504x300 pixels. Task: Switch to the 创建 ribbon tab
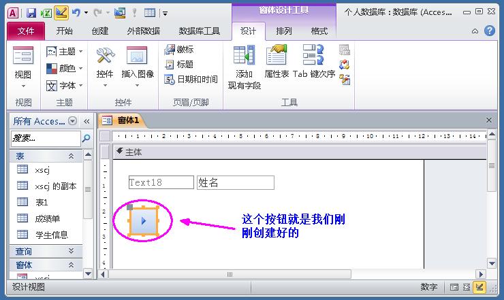tap(100, 31)
